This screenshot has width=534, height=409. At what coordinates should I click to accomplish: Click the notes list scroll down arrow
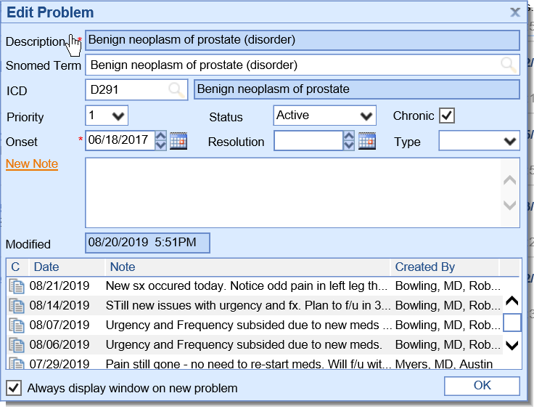(512, 345)
